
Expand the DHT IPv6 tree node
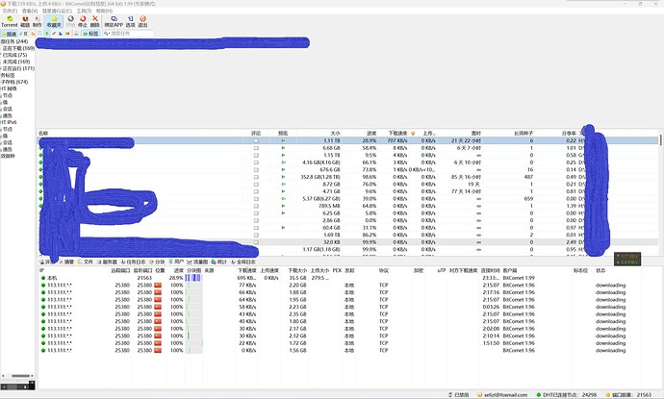coord(9,122)
